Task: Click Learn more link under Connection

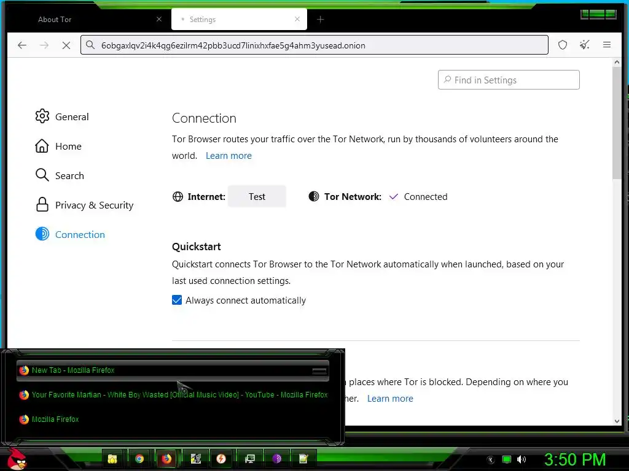Action: [x=229, y=155]
